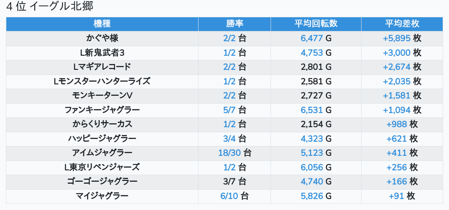Image resolution: width=449 pixels, height=210 pixels.
Task: Open the +2,674 average difference value
Action: click(397, 67)
